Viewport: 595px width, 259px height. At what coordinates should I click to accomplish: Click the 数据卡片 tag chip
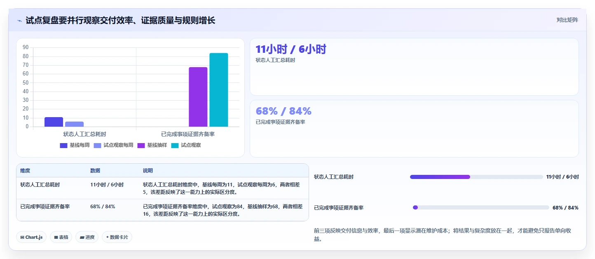pyautogui.click(x=117, y=237)
